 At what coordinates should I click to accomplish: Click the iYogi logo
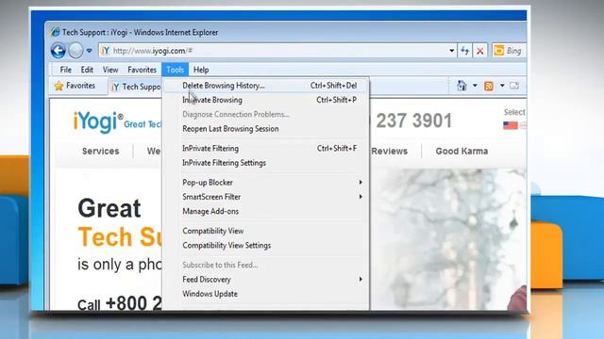point(98,121)
